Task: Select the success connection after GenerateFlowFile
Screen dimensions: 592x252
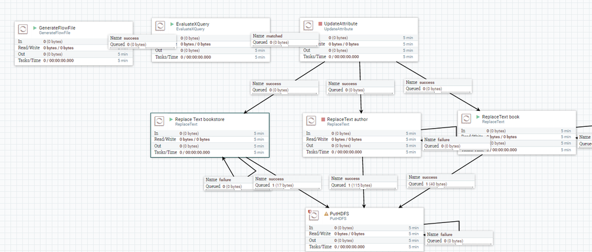Action: (x=142, y=41)
